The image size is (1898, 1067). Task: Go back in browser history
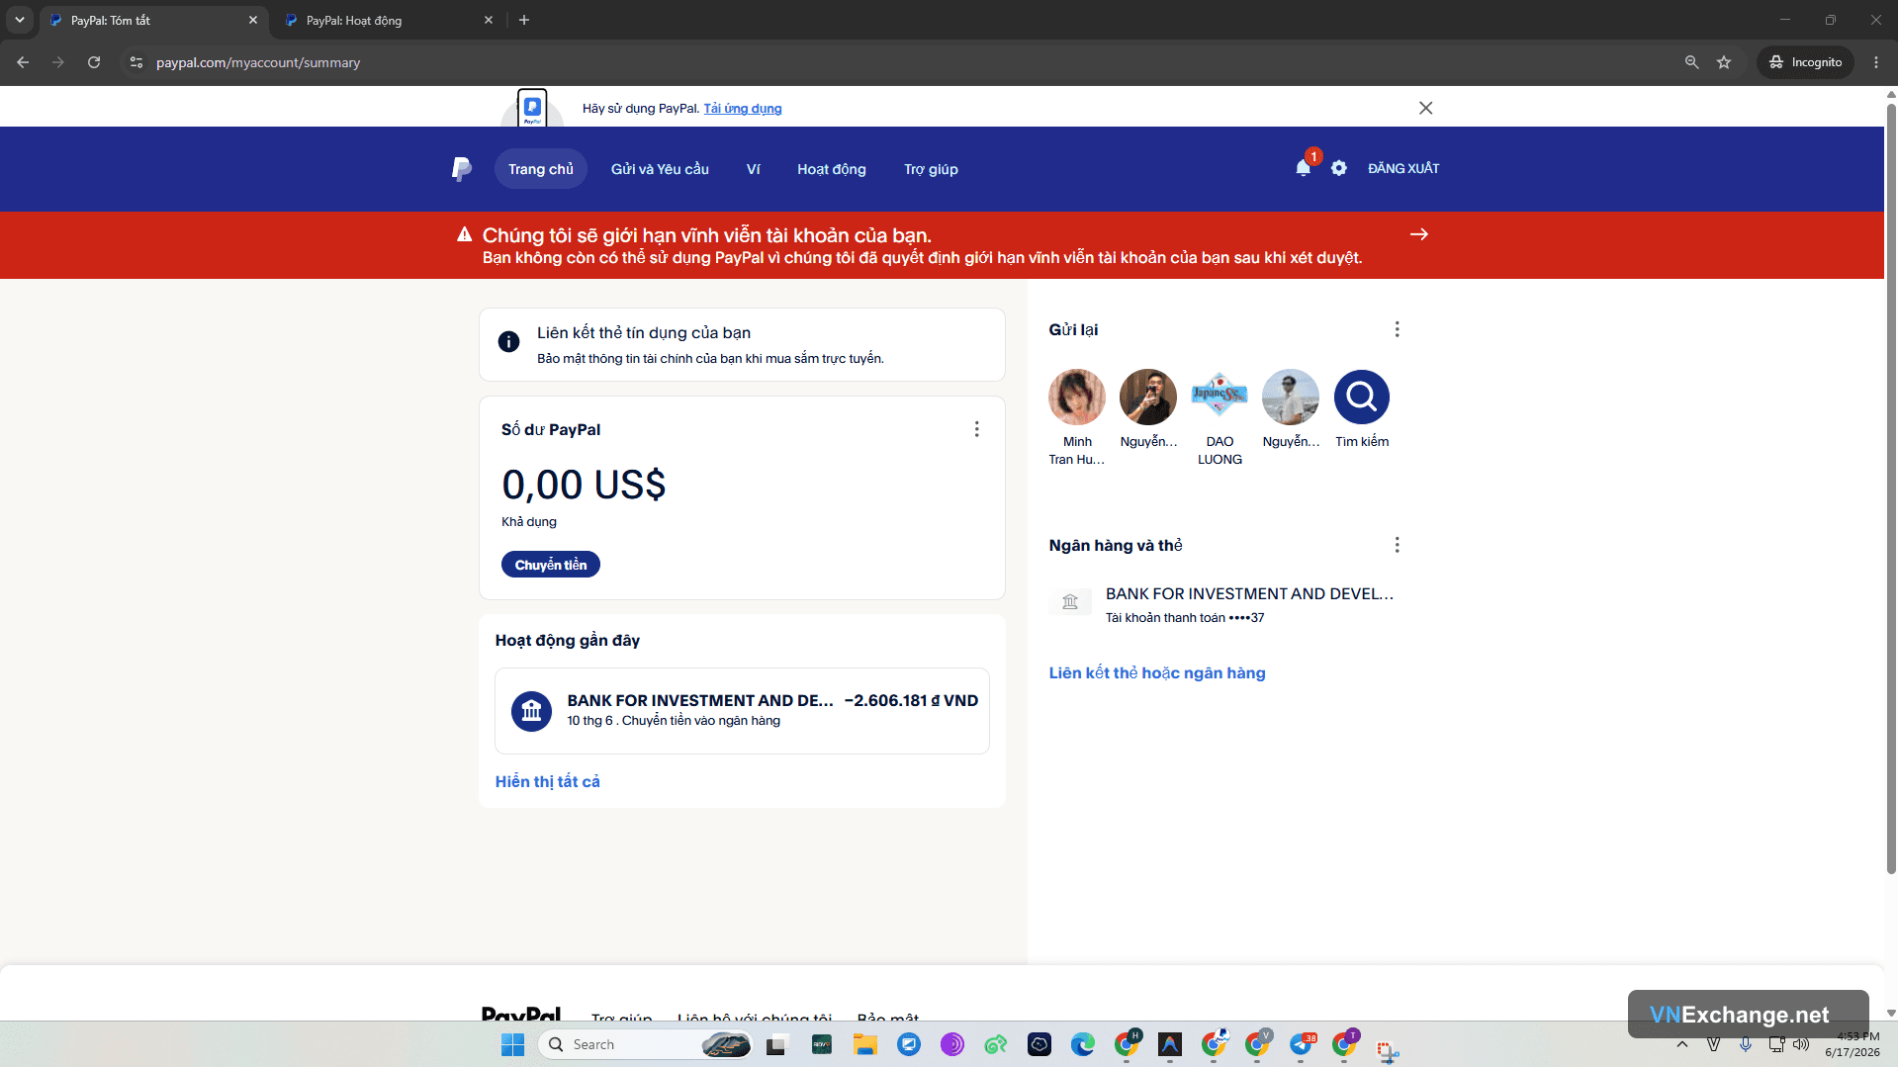point(23,62)
